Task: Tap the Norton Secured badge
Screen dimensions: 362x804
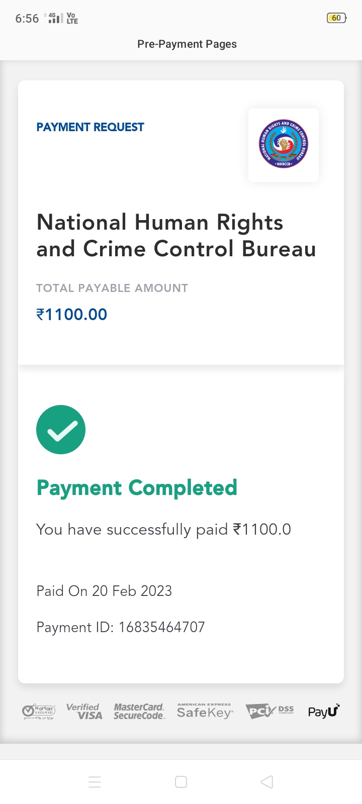Action: (39, 712)
